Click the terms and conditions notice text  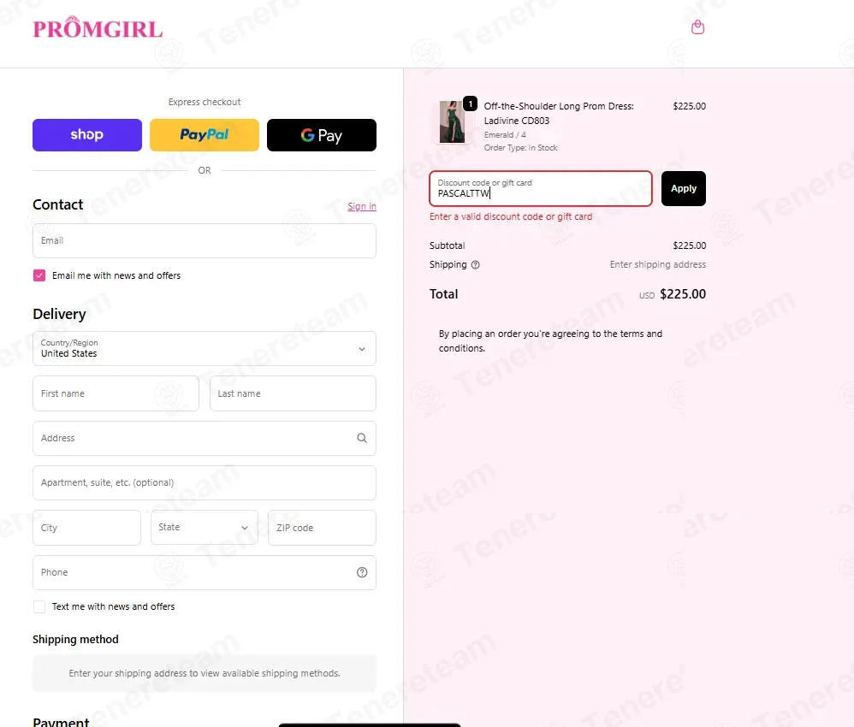550,341
